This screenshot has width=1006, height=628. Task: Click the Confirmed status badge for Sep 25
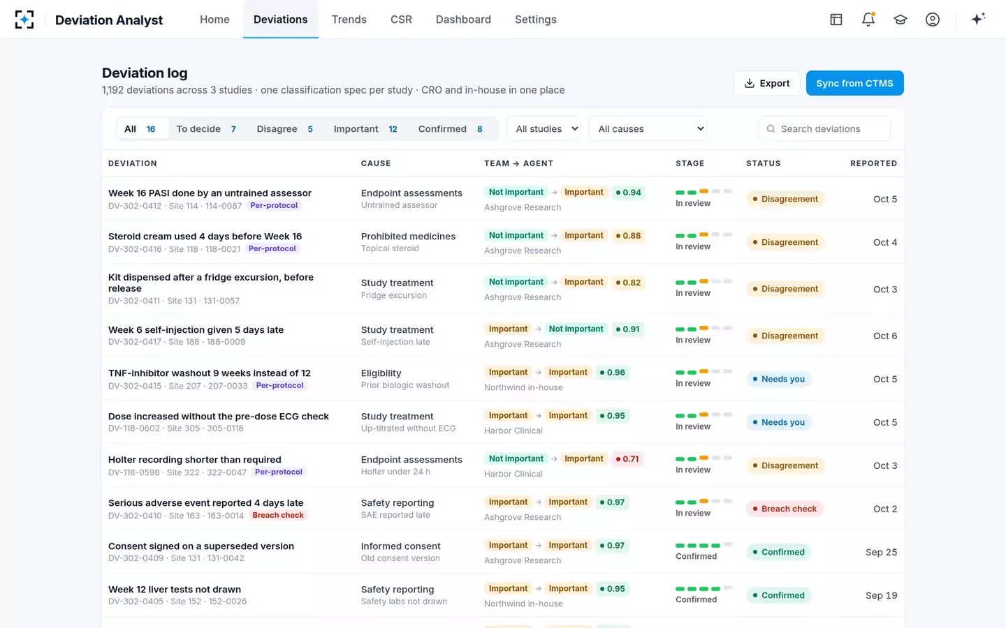(779, 552)
